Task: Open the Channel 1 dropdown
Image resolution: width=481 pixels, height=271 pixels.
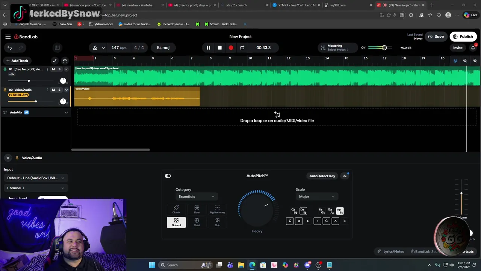Action: pos(36,188)
